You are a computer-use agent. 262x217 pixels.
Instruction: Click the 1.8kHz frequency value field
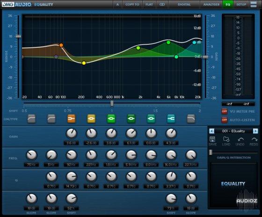(x=111, y=165)
